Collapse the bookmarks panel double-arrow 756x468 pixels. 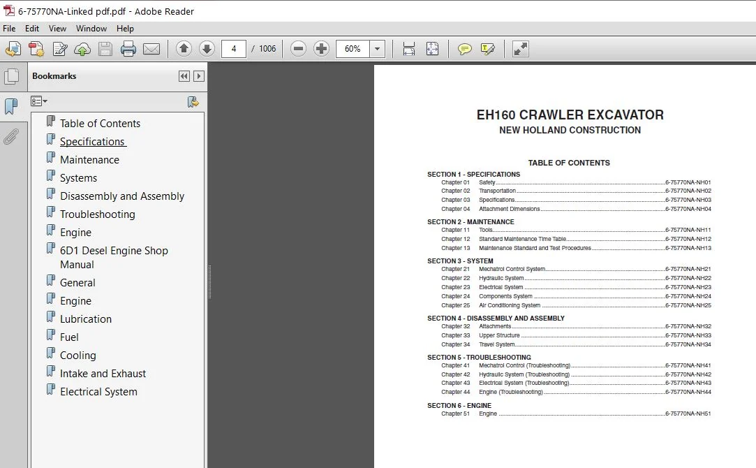[x=184, y=76]
